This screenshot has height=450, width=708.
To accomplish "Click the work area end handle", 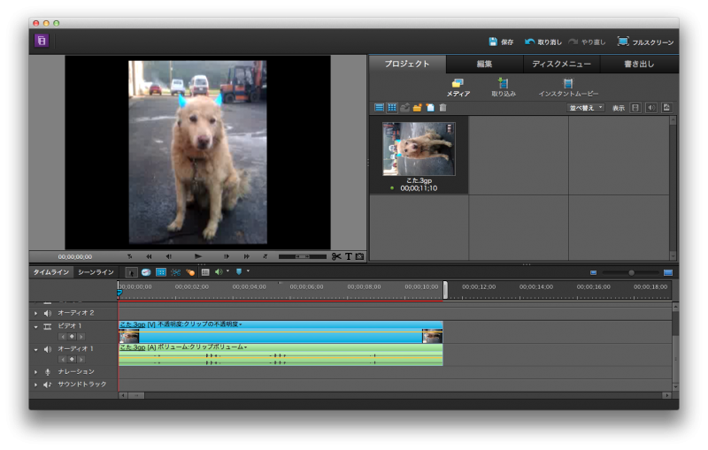I will [x=445, y=290].
